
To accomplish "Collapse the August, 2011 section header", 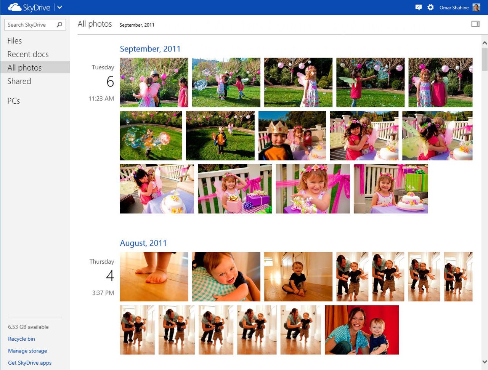I will 143,243.
